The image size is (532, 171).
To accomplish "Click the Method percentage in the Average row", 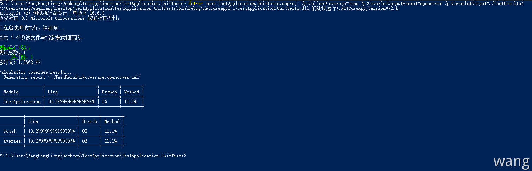I will (111, 141).
